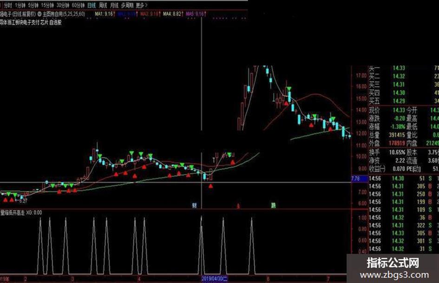Click the 量缩低开高走 XG indicator title
Screen dimensions: 439x283
[21, 213]
